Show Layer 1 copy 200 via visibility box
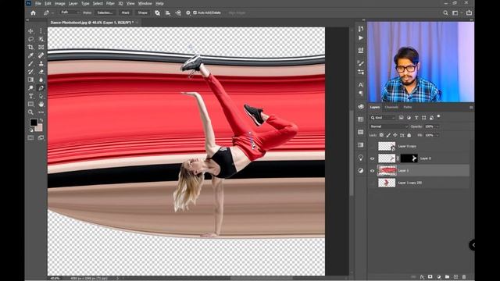This screenshot has width=500, height=281. coord(372,183)
